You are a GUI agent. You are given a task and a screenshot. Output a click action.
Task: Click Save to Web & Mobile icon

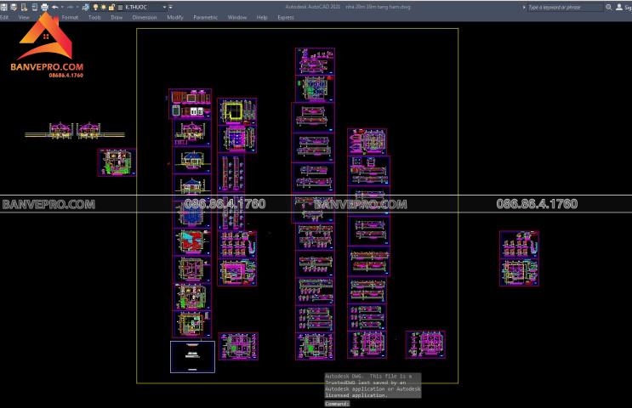tap(34, 7)
